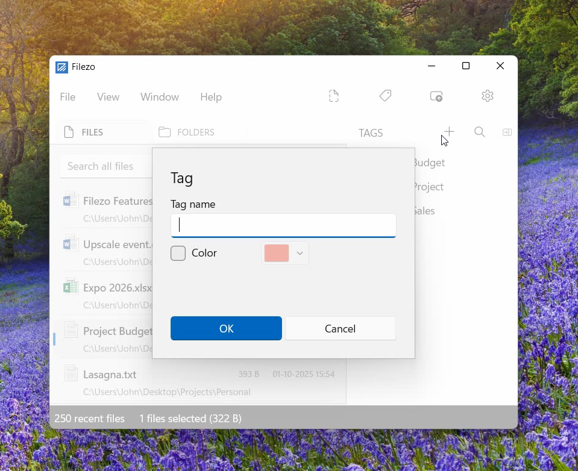Click the Filezo app logo icon
The height and width of the screenshot is (471, 578).
click(x=61, y=67)
